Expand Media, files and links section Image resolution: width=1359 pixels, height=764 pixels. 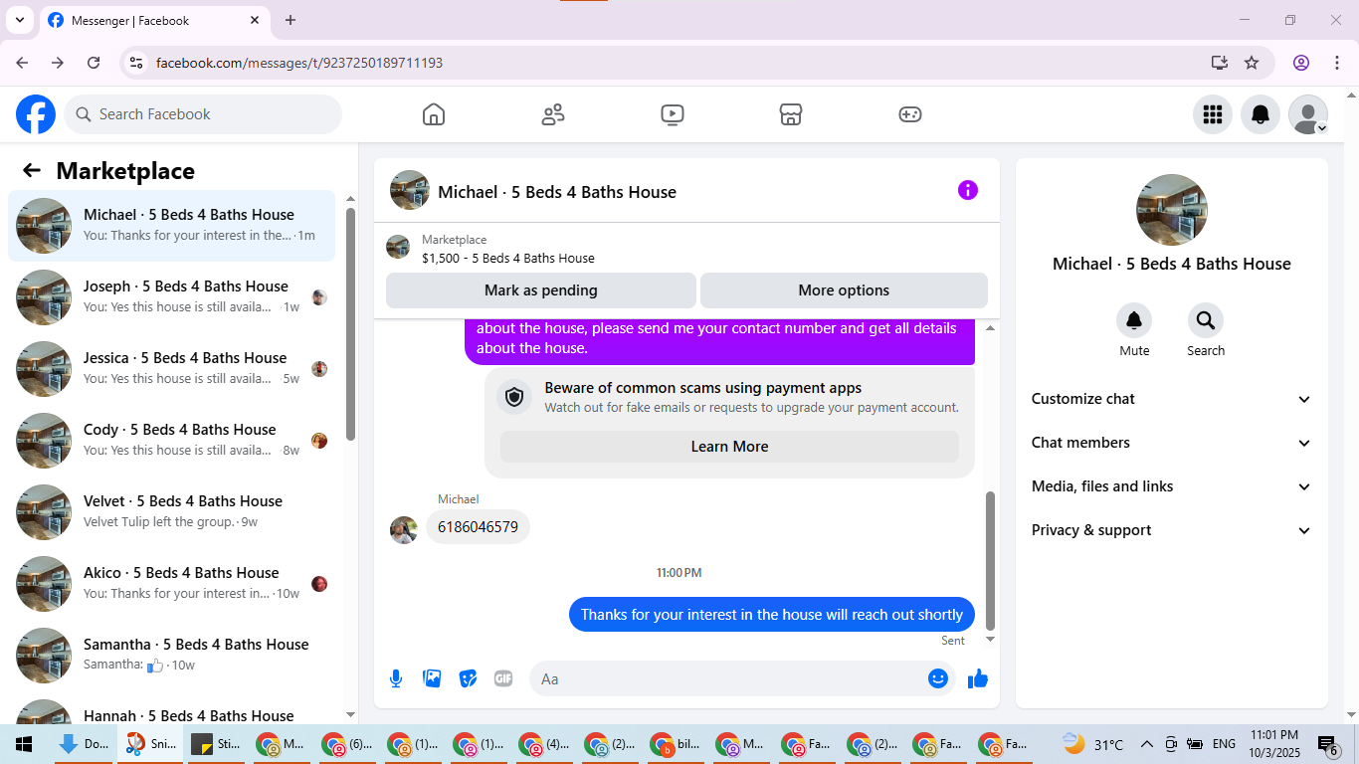[1172, 486]
